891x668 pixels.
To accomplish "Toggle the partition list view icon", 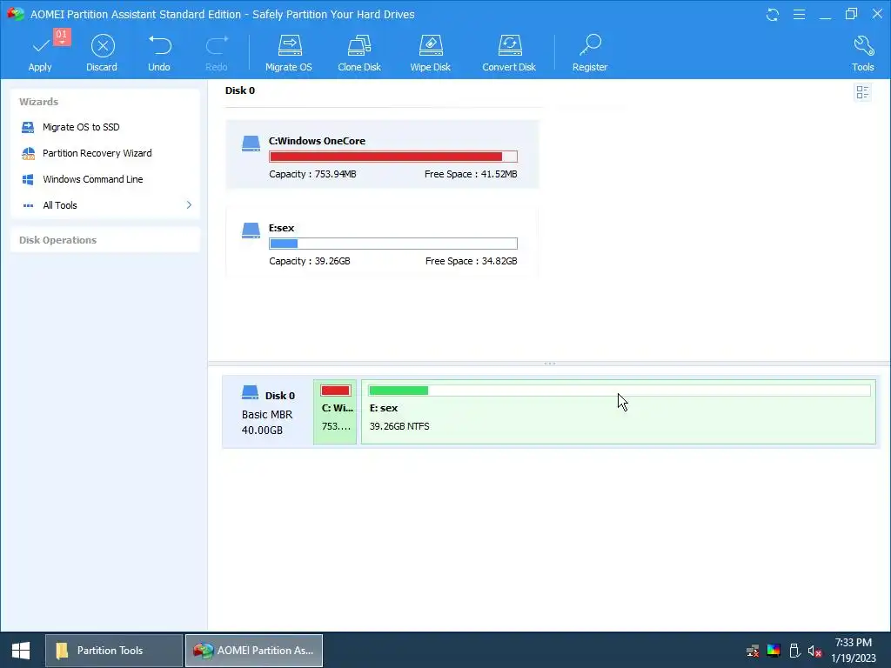I will click(862, 92).
